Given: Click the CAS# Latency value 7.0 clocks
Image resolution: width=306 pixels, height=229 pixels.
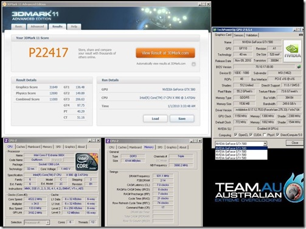Looking at the screenshot, I should tap(163, 185).
